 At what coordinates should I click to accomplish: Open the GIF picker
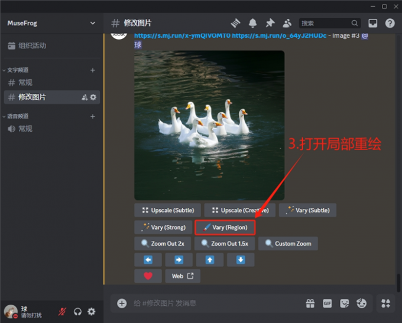pyautogui.click(x=328, y=304)
